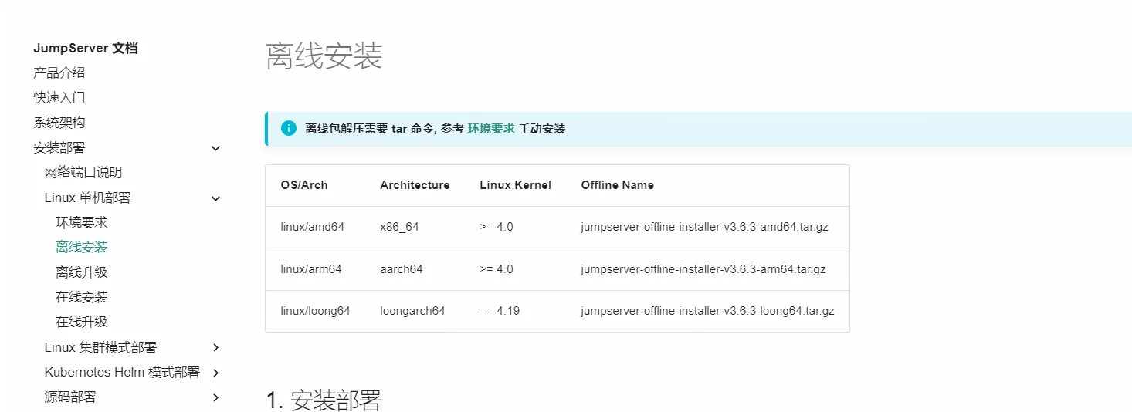This screenshot has width=1132, height=412.
Task: Click jumpserver-offline-installer-v3.6.3-arm64.tar.gz cell
Action: point(703,269)
